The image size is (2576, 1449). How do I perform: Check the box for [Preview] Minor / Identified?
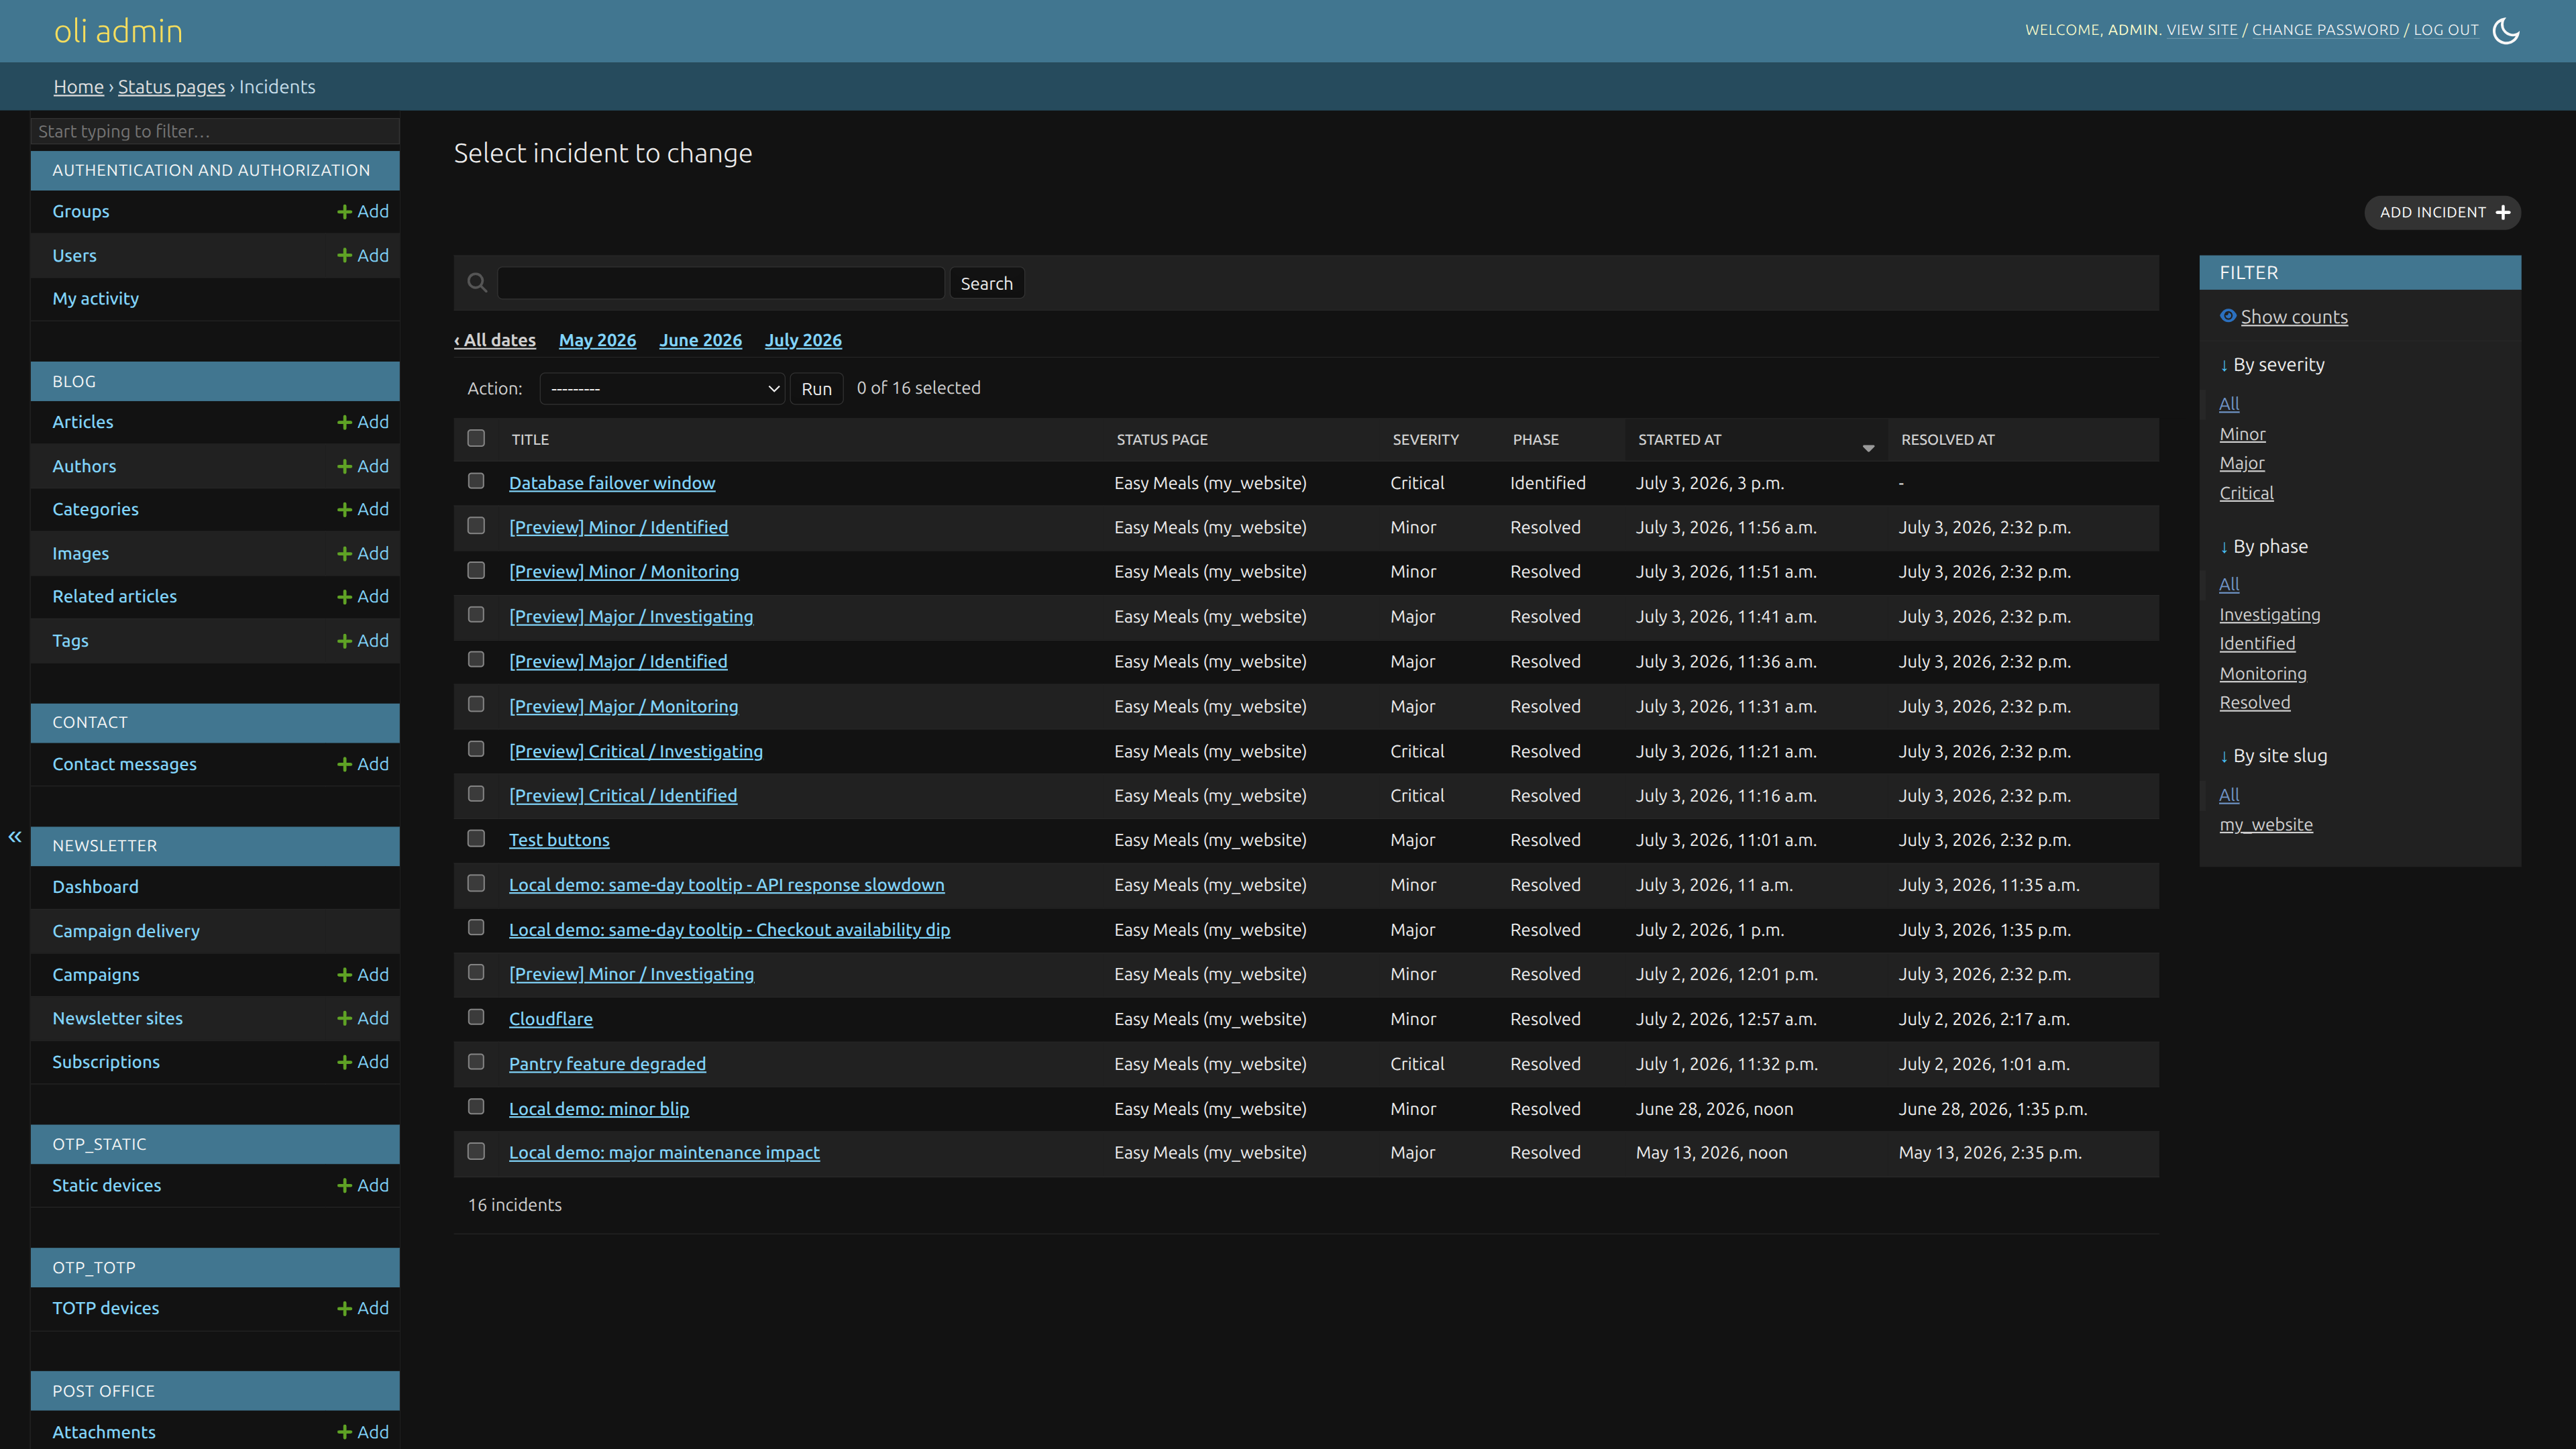476,526
